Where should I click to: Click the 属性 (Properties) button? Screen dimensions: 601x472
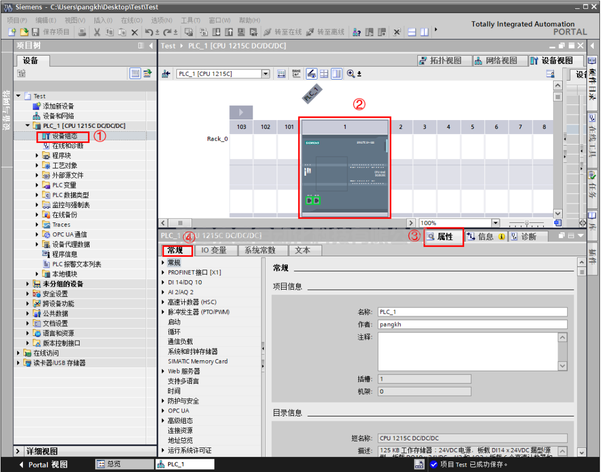click(444, 236)
